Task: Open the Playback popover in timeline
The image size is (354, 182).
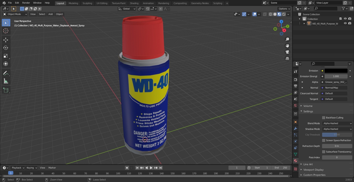Action: 18,168
